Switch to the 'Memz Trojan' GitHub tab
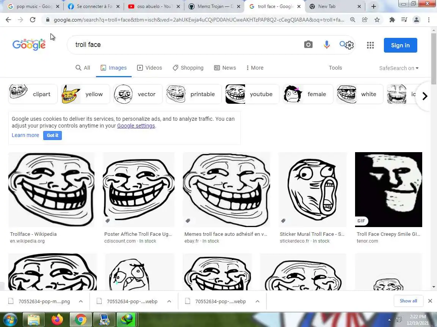 [215, 6]
